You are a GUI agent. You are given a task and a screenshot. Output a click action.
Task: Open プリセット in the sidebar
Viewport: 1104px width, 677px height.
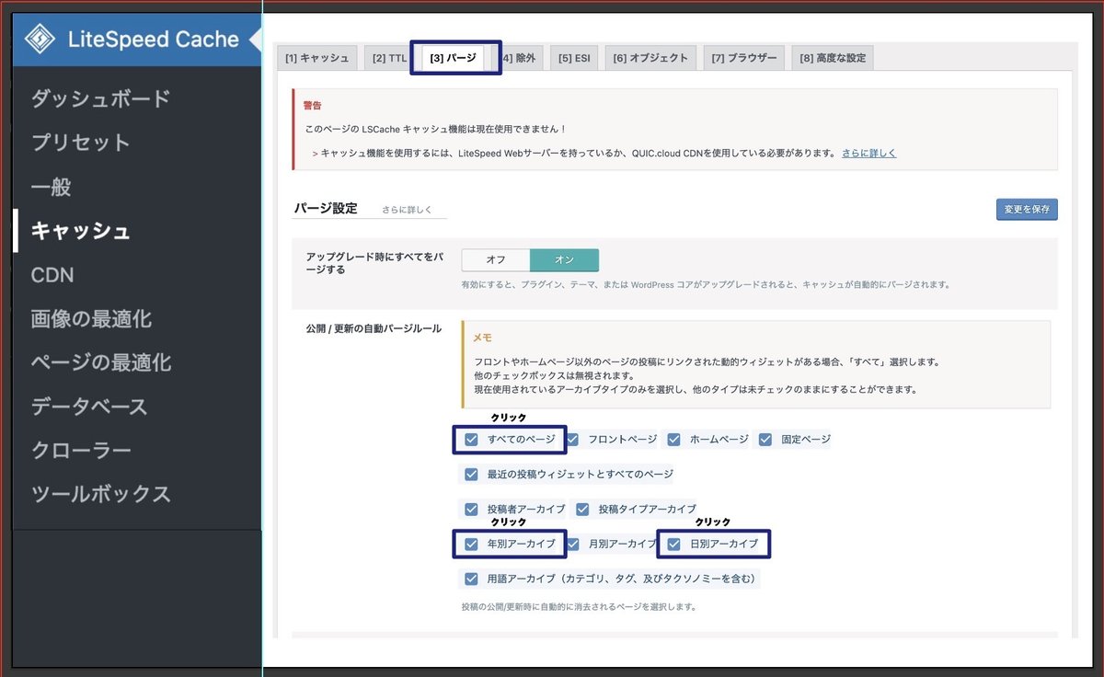[x=80, y=143]
